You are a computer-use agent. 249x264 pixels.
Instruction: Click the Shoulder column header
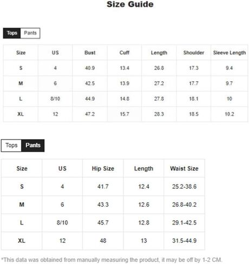pos(194,52)
